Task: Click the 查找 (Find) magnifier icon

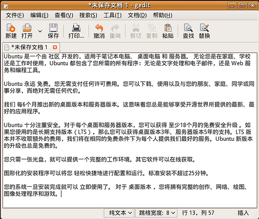Action: point(189,27)
